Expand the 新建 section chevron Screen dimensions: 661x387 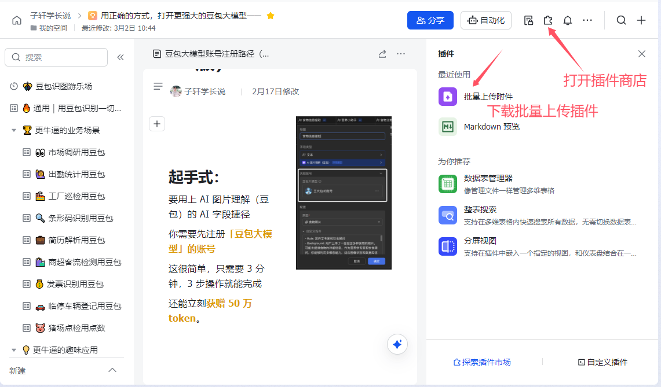(x=112, y=370)
